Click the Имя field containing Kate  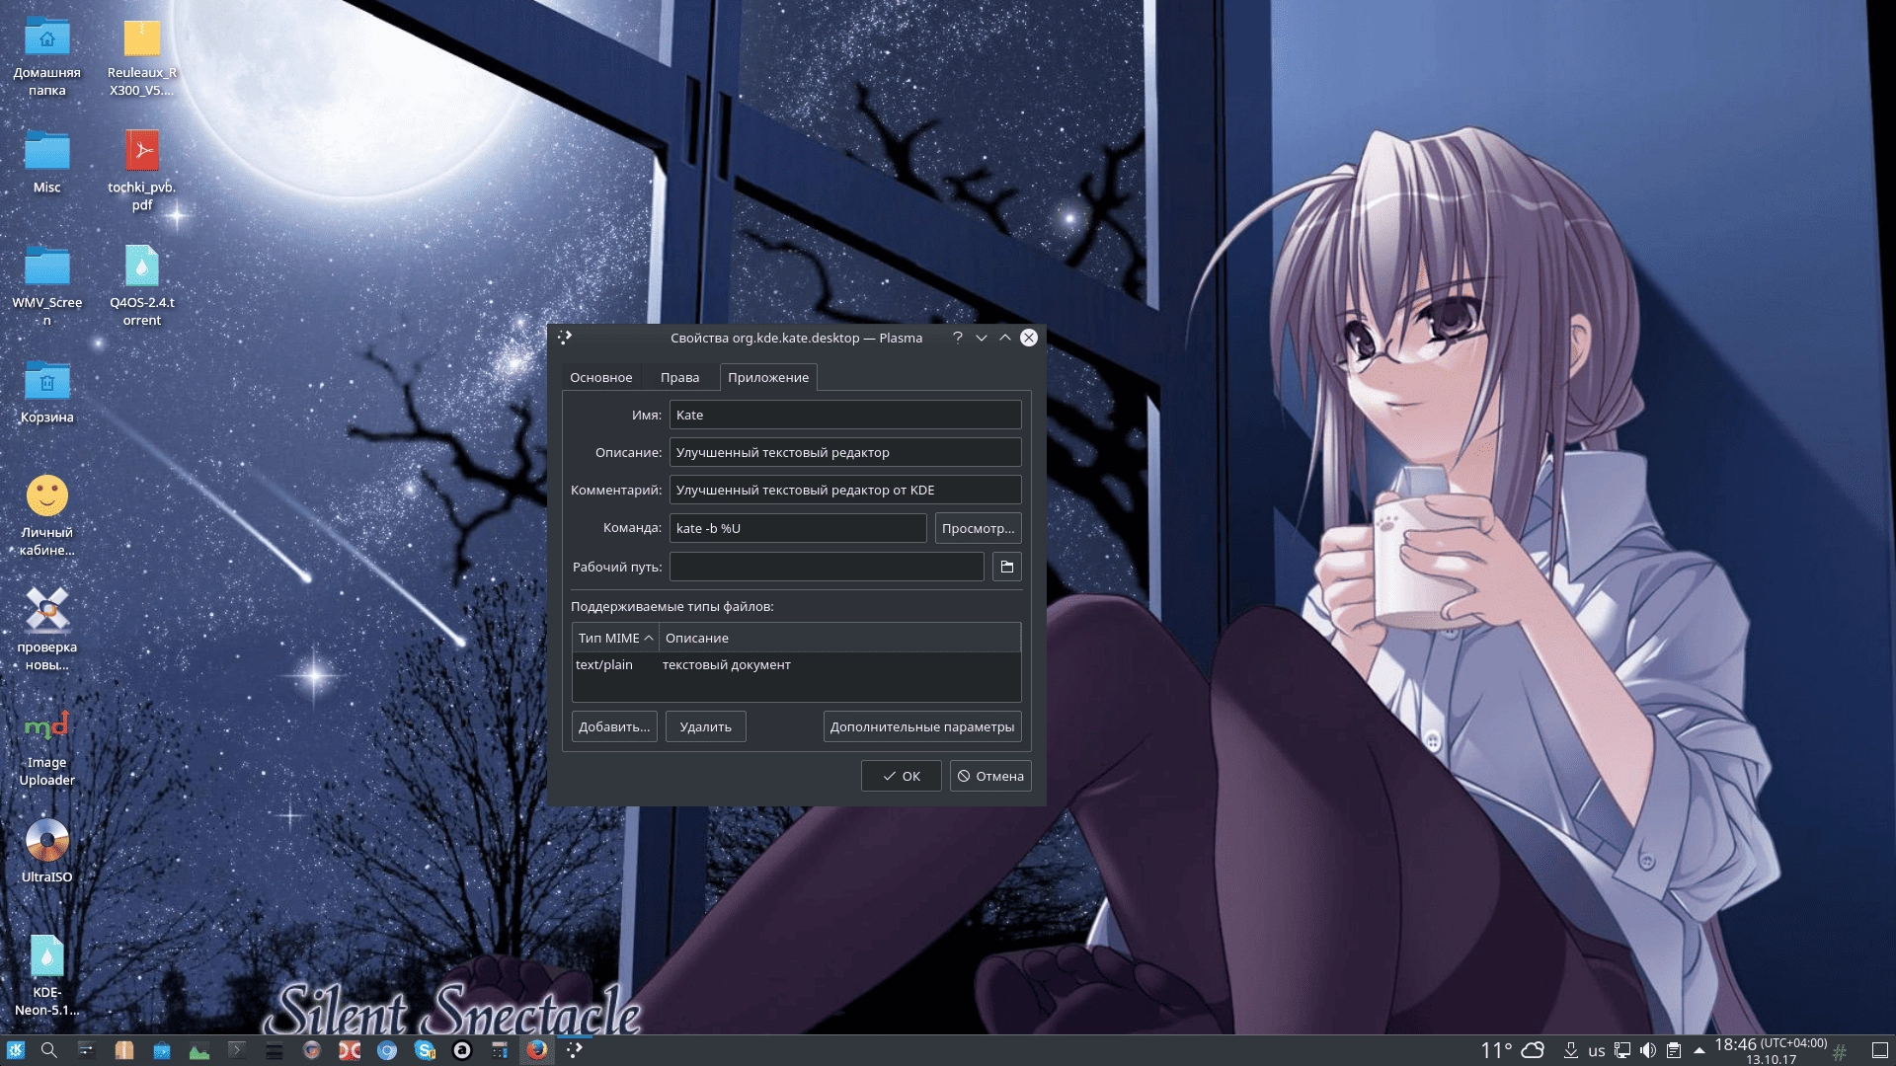[x=845, y=415]
